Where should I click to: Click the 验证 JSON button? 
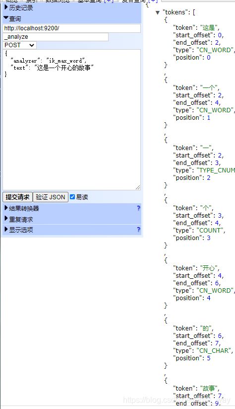pos(51,197)
